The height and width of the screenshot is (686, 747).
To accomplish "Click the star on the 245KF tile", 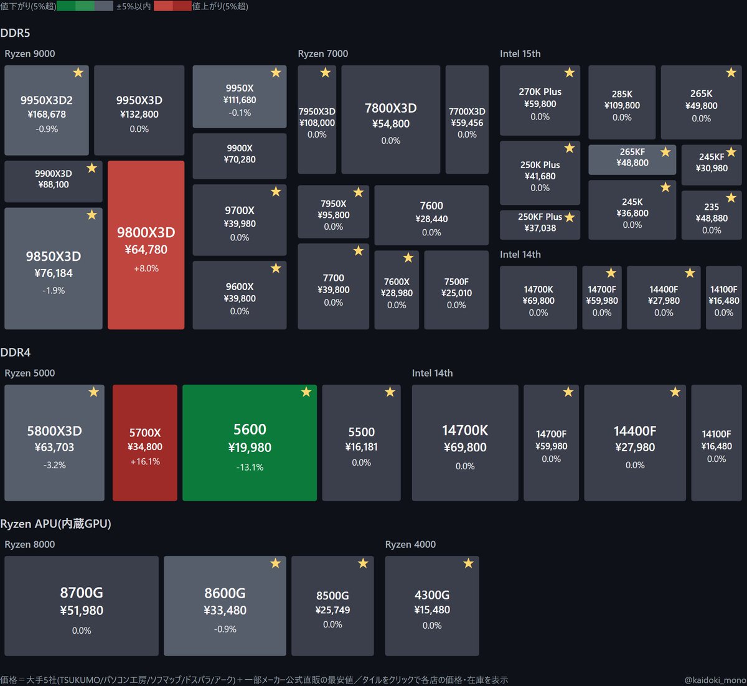I will coord(731,152).
